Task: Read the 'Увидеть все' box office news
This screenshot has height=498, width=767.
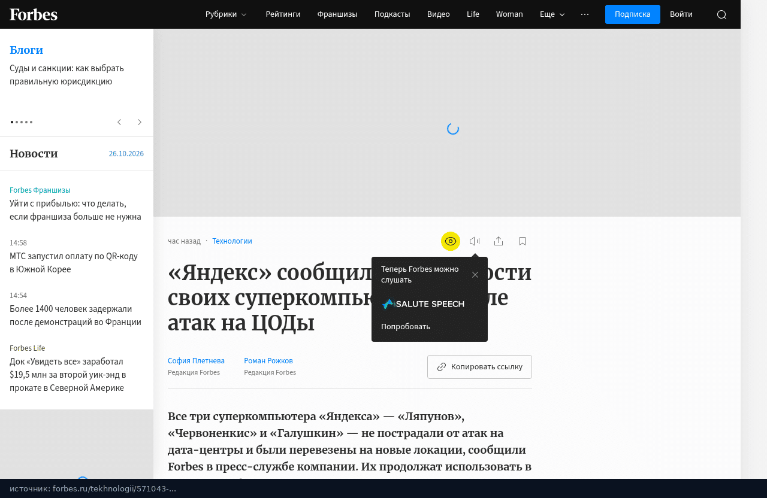Action: pyautogui.click(x=68, y=375)
